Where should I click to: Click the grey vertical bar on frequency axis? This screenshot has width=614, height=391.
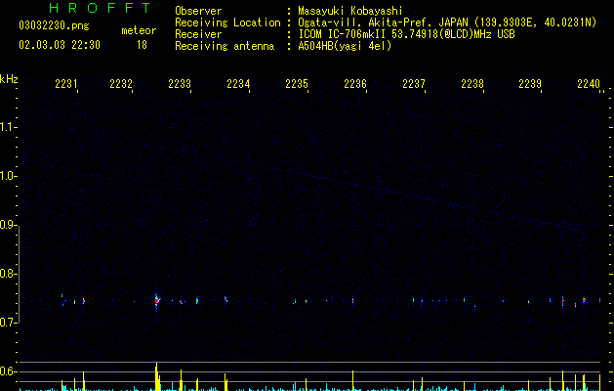coord(19,274)
